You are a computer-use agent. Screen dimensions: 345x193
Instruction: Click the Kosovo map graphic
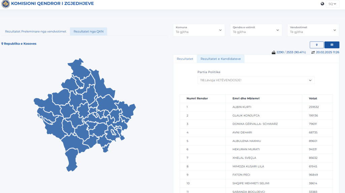click(84, 114)
